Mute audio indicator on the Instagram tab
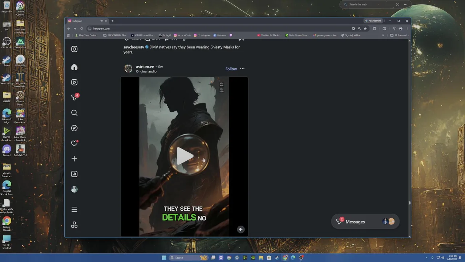465x262 pixels. coord(101,21)
